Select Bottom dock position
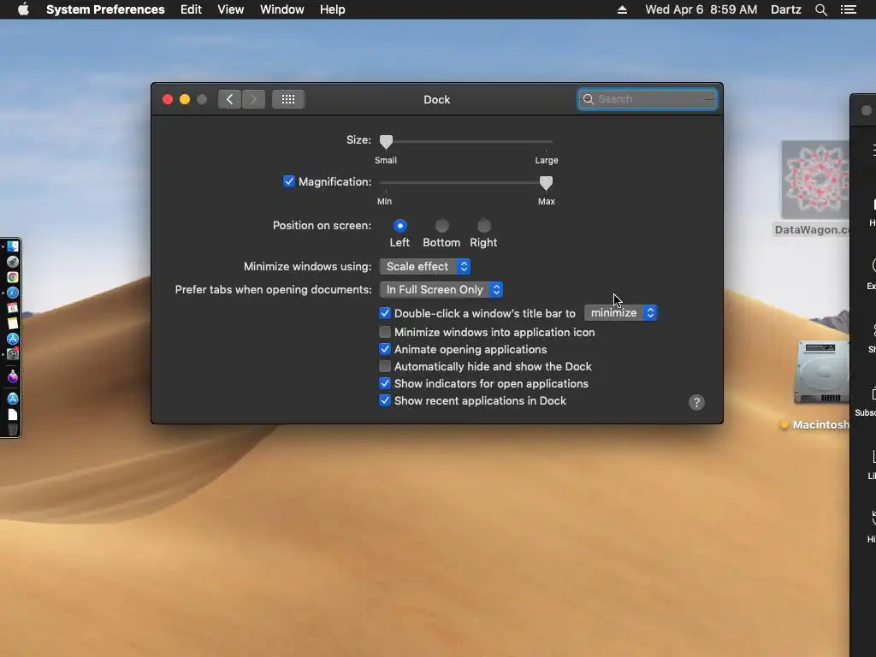The image size is (876, 657). 442,226
